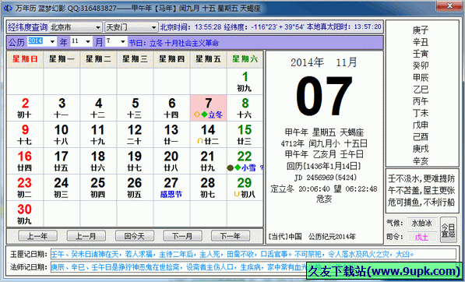Viewport: 465px width, 282px height.
Task: Select date 6 十四
Action: point(171,108)
